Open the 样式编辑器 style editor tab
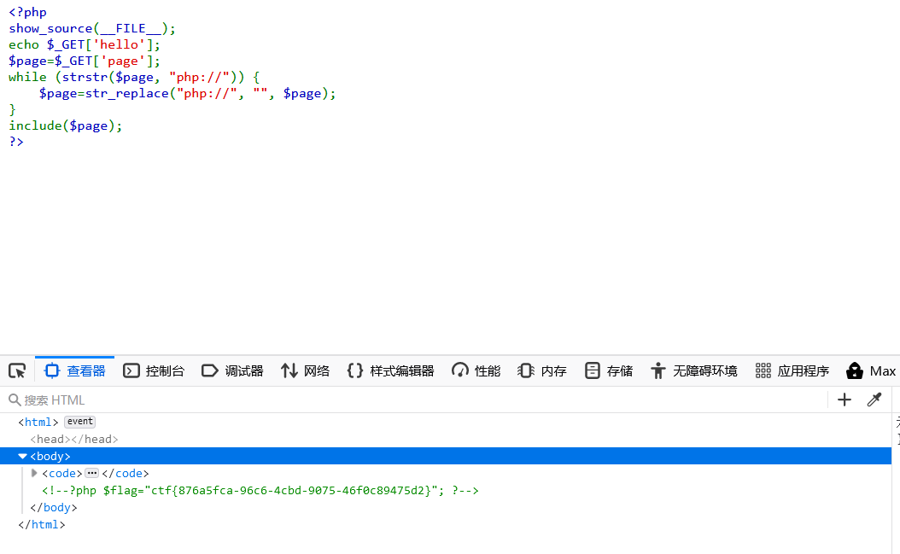Screen dimensions: 900x554 tap(390, 371)
